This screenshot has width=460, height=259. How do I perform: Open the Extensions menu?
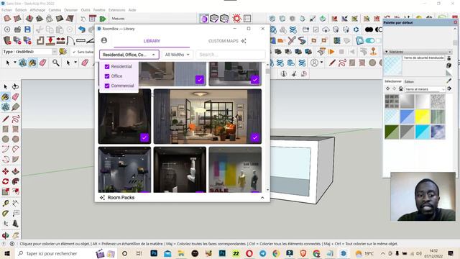[x=116, y=10]
